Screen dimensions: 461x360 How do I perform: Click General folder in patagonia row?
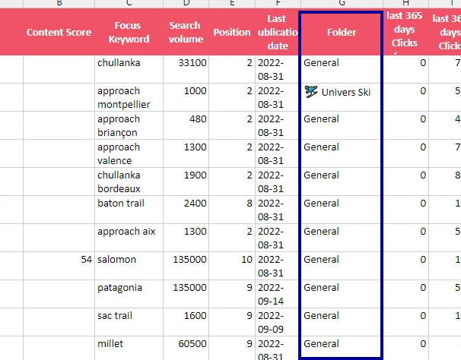click(x=342, y=294)
